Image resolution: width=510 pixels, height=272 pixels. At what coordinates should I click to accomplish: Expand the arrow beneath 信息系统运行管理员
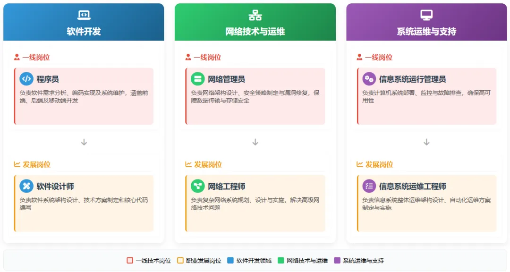pos(426,142)
